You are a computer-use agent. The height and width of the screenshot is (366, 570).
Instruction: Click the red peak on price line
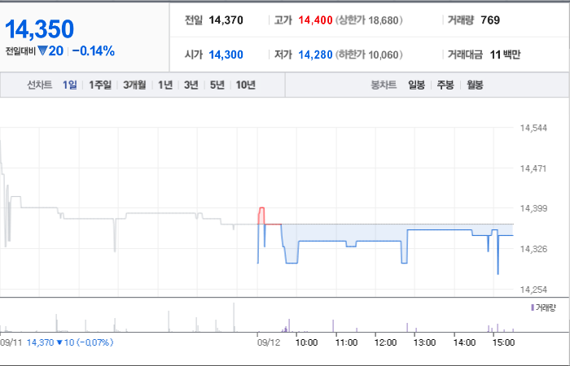click(x=261, y=208)
